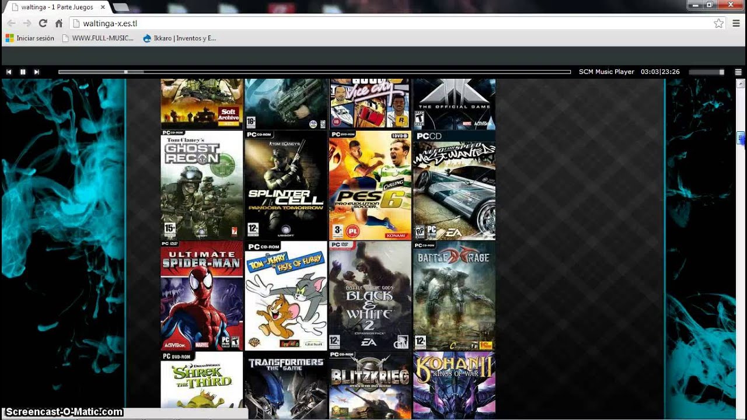
Task: Select the PES 6 game cover
Action: [x=370, y=185]
